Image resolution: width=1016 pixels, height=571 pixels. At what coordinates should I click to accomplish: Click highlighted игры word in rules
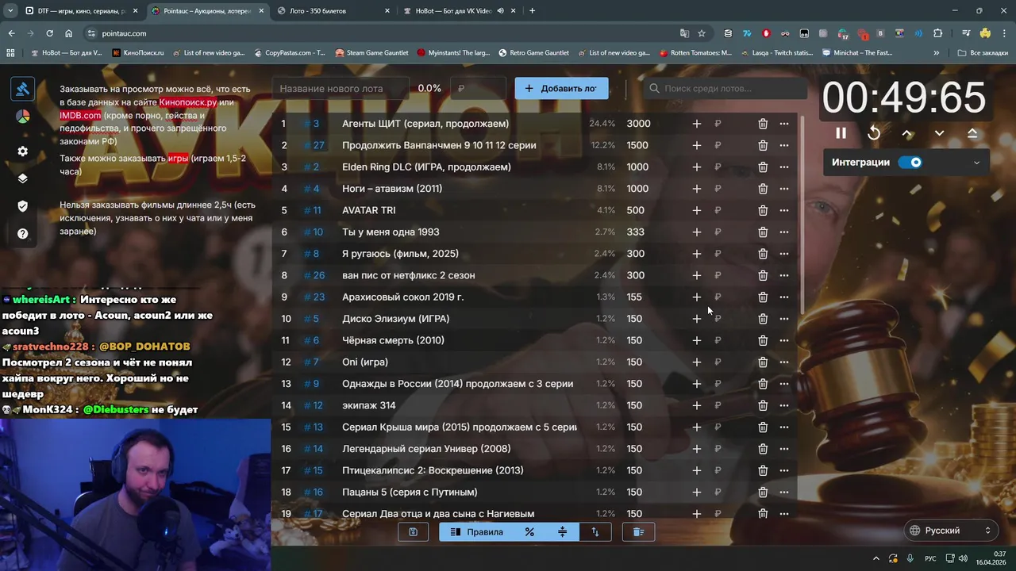pos(178,158)
